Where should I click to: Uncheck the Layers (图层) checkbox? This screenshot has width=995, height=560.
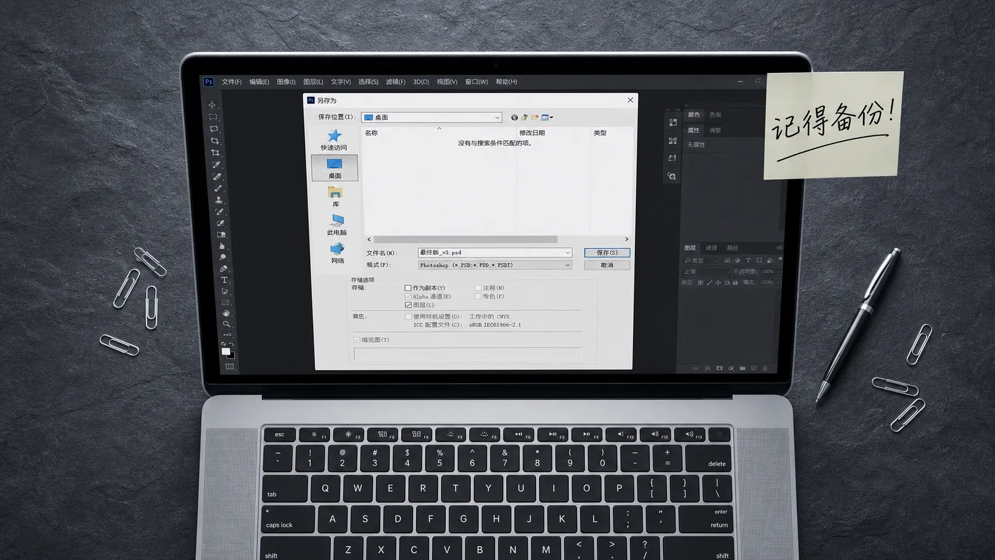(x=408, y=305)
